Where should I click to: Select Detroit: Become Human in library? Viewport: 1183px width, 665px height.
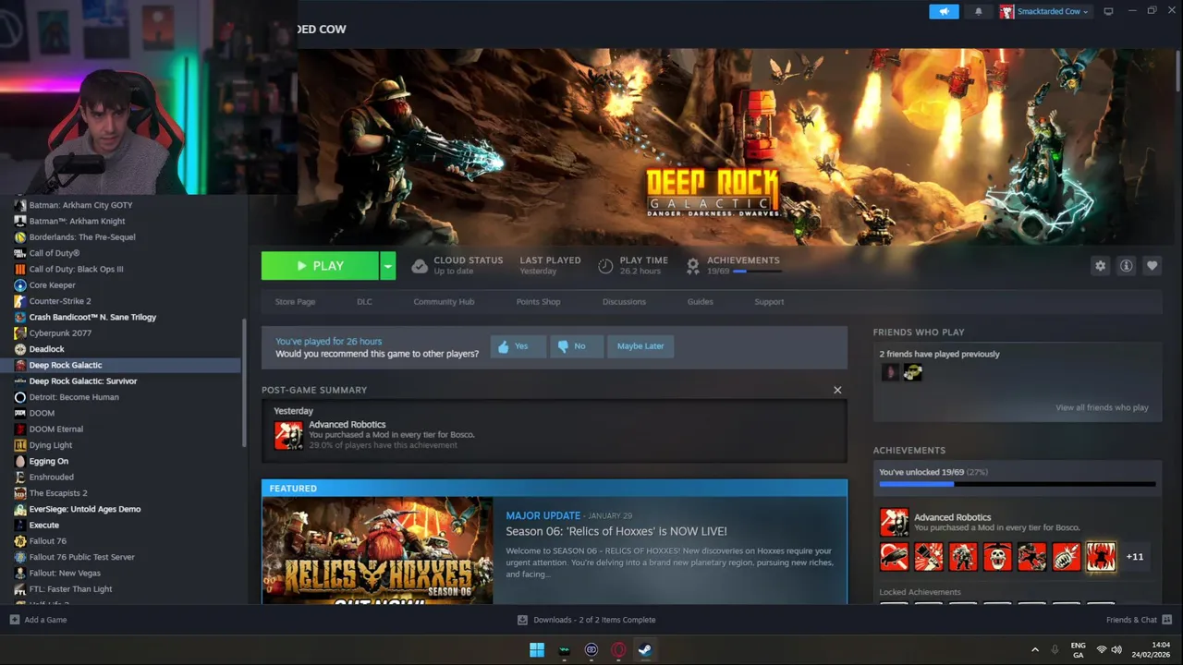point(74,397)
